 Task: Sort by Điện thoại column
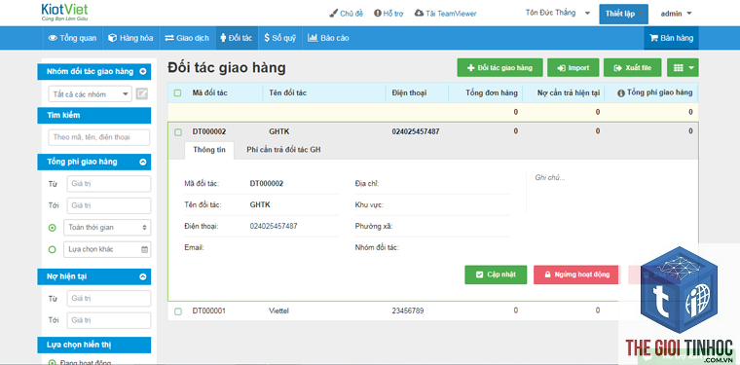[x=409, y=92]
